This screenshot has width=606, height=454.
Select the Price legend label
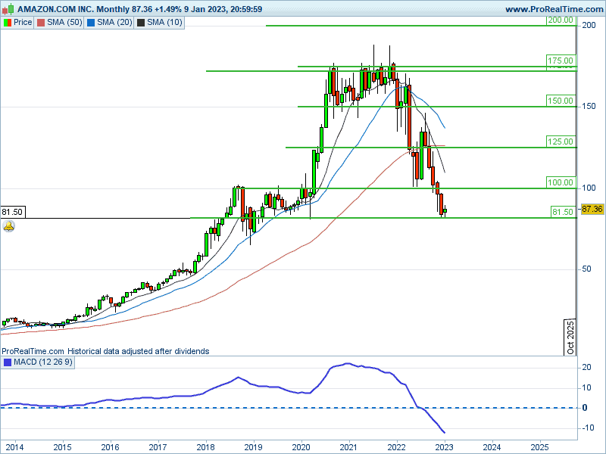(23, 23)
